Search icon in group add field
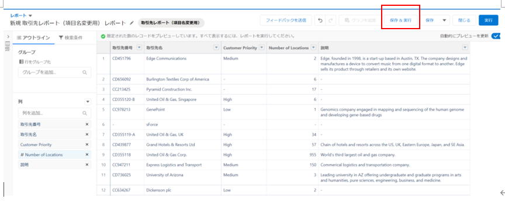The image size is (505, 216). pyautogui.click(x=85, y=72)
